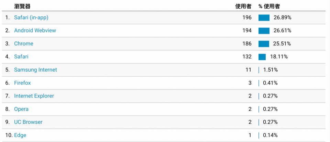Sort by the 使用者 column header
This screenshot has width=330, height=142.
tap(243, 7)
